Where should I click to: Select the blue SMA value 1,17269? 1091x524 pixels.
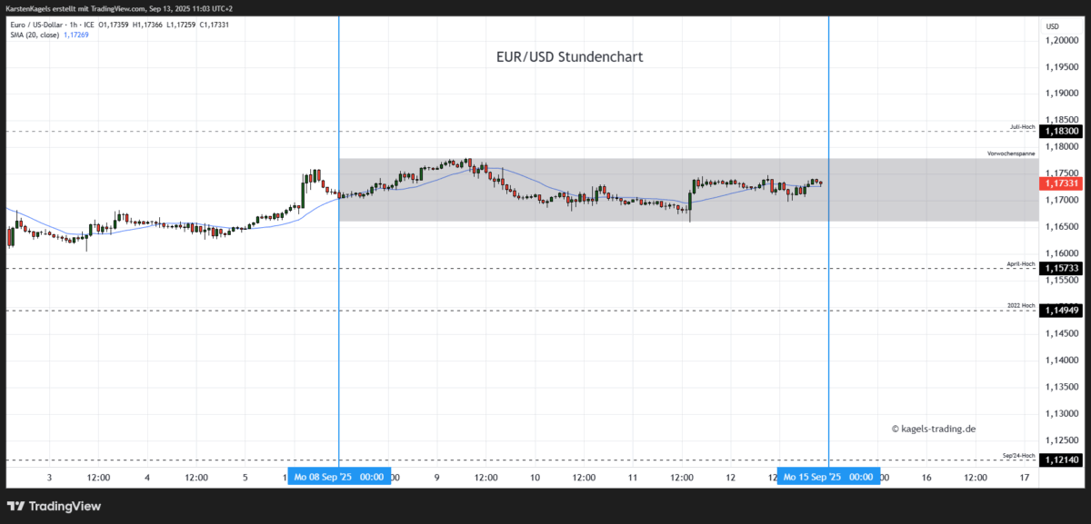click(x=74, y=35)
